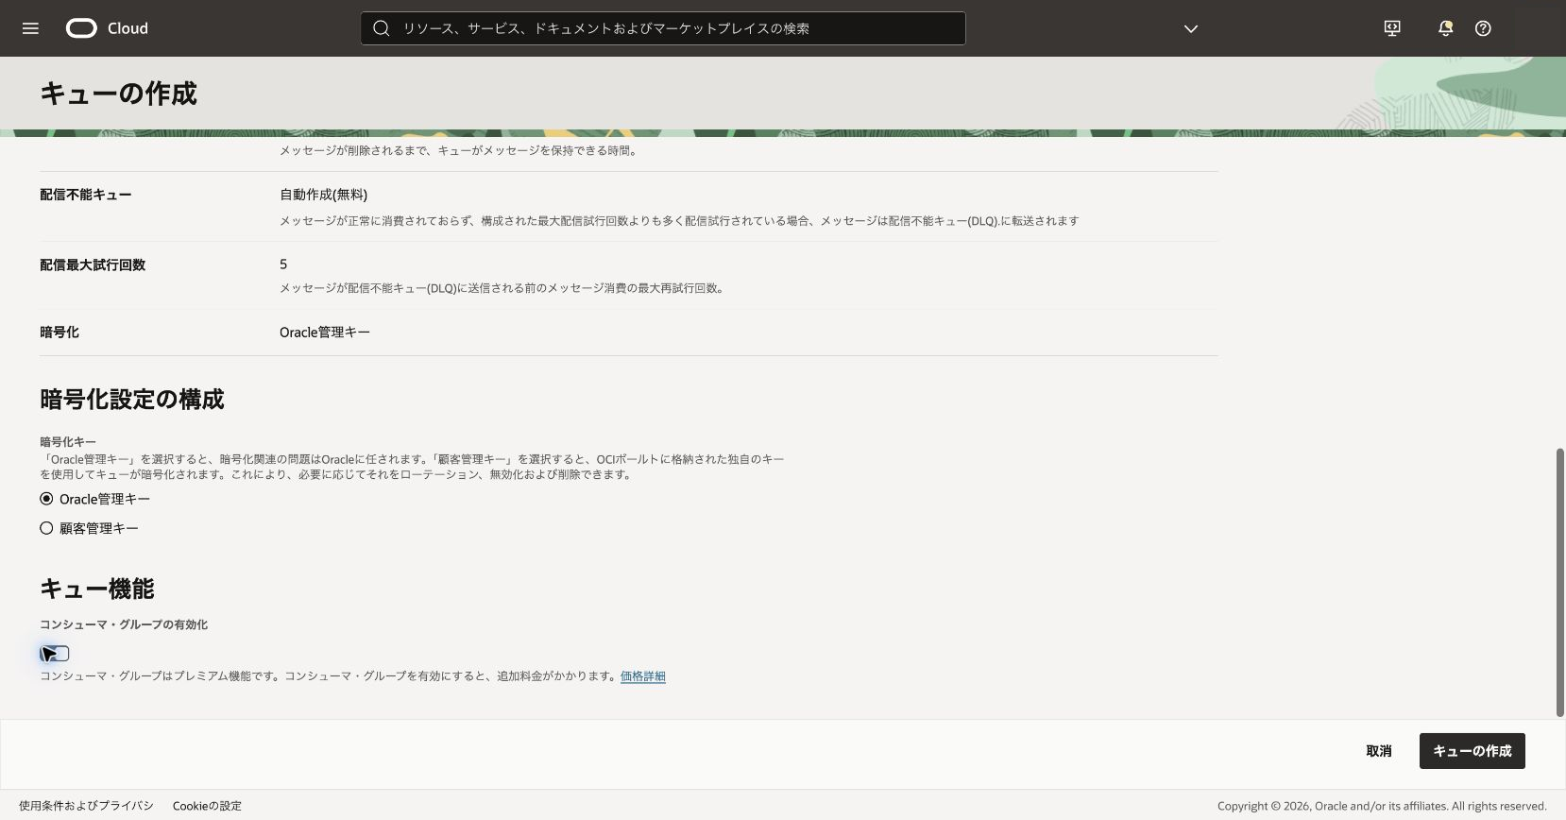The image size is (1566, 820).
Task: Click the 取消 button
Action: (1379, 751)
